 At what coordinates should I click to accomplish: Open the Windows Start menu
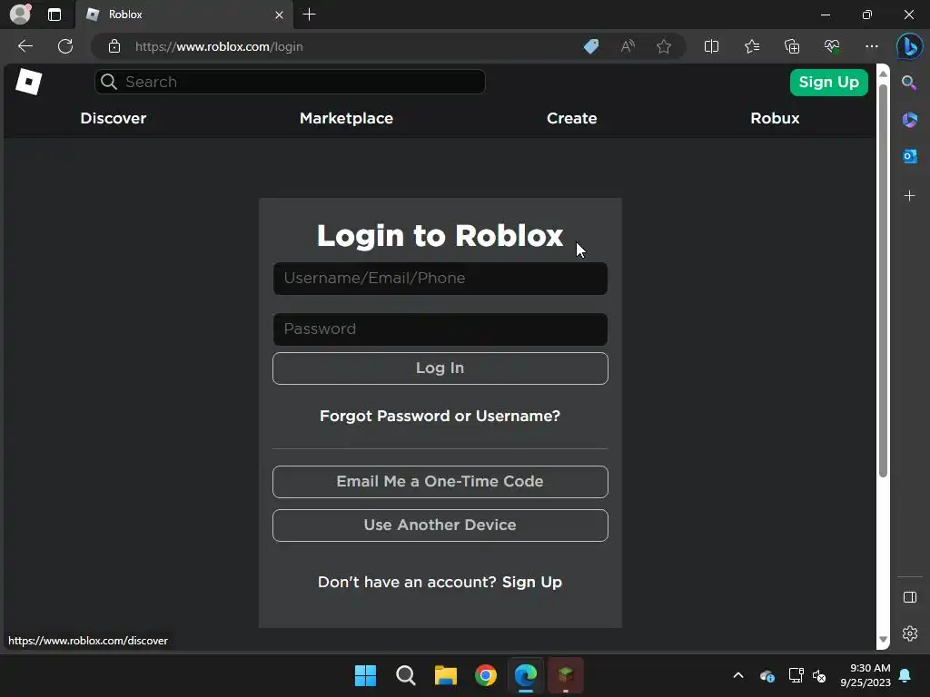pos(365,675)
